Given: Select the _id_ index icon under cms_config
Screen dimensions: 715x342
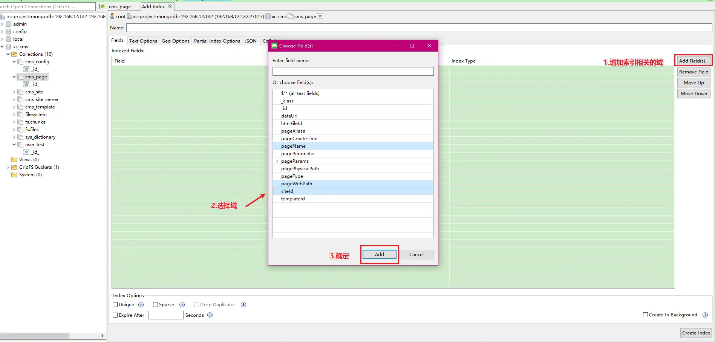Looking at the screenshot, I should (26, 69).
